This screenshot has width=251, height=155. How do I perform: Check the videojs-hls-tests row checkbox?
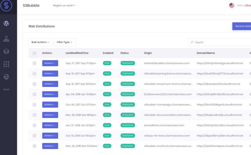pyautogui.click(x=34, y=136)
